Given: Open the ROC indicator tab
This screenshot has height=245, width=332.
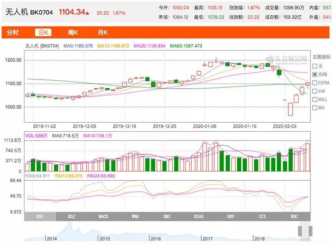Looking at the screenshot, I should [294, 216].
